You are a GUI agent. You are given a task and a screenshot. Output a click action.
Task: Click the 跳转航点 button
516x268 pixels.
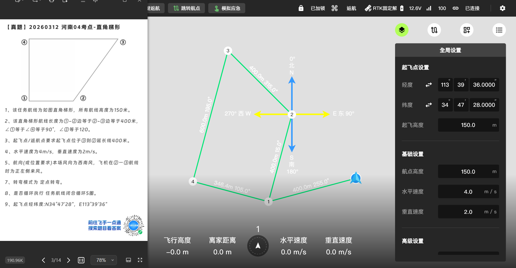point(187,8)
